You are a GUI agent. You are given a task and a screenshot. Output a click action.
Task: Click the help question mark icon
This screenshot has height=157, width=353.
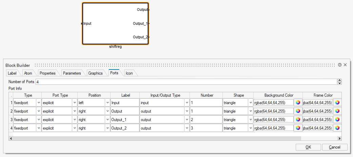point(340,65)
